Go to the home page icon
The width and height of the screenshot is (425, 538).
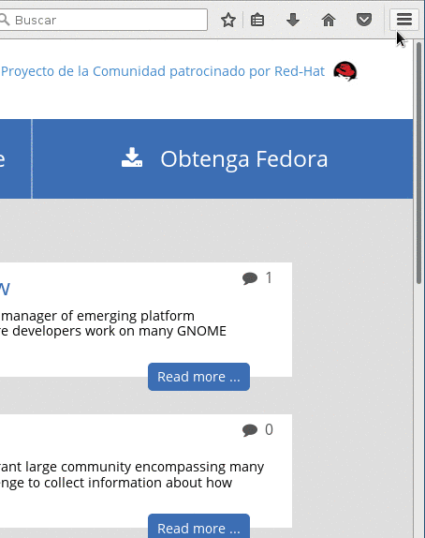tap(329, 20)
